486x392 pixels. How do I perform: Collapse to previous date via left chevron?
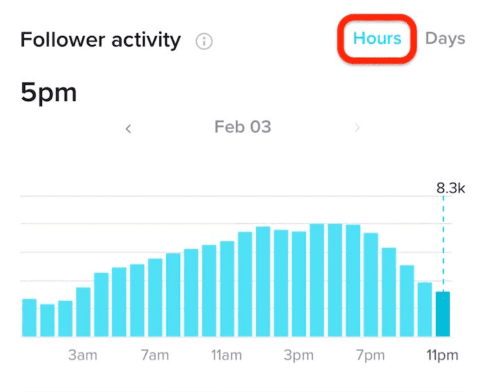pos(128,127)
